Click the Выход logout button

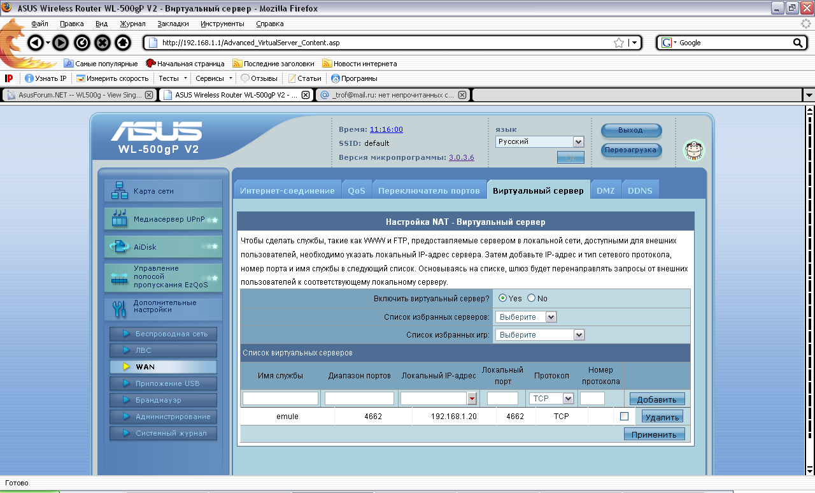(631, 130)
